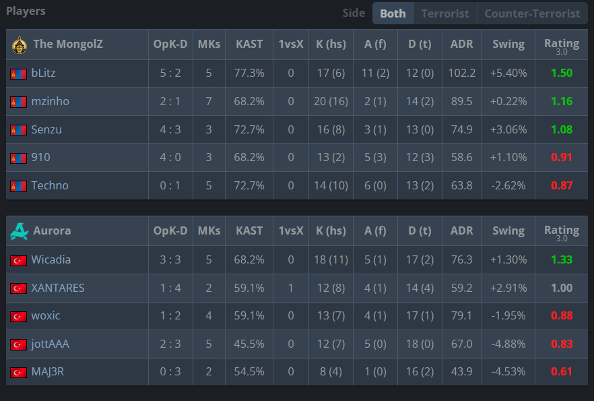Click the Turkish flag beside XANTARES
This screenshot has height=401, width=594.
19,288
